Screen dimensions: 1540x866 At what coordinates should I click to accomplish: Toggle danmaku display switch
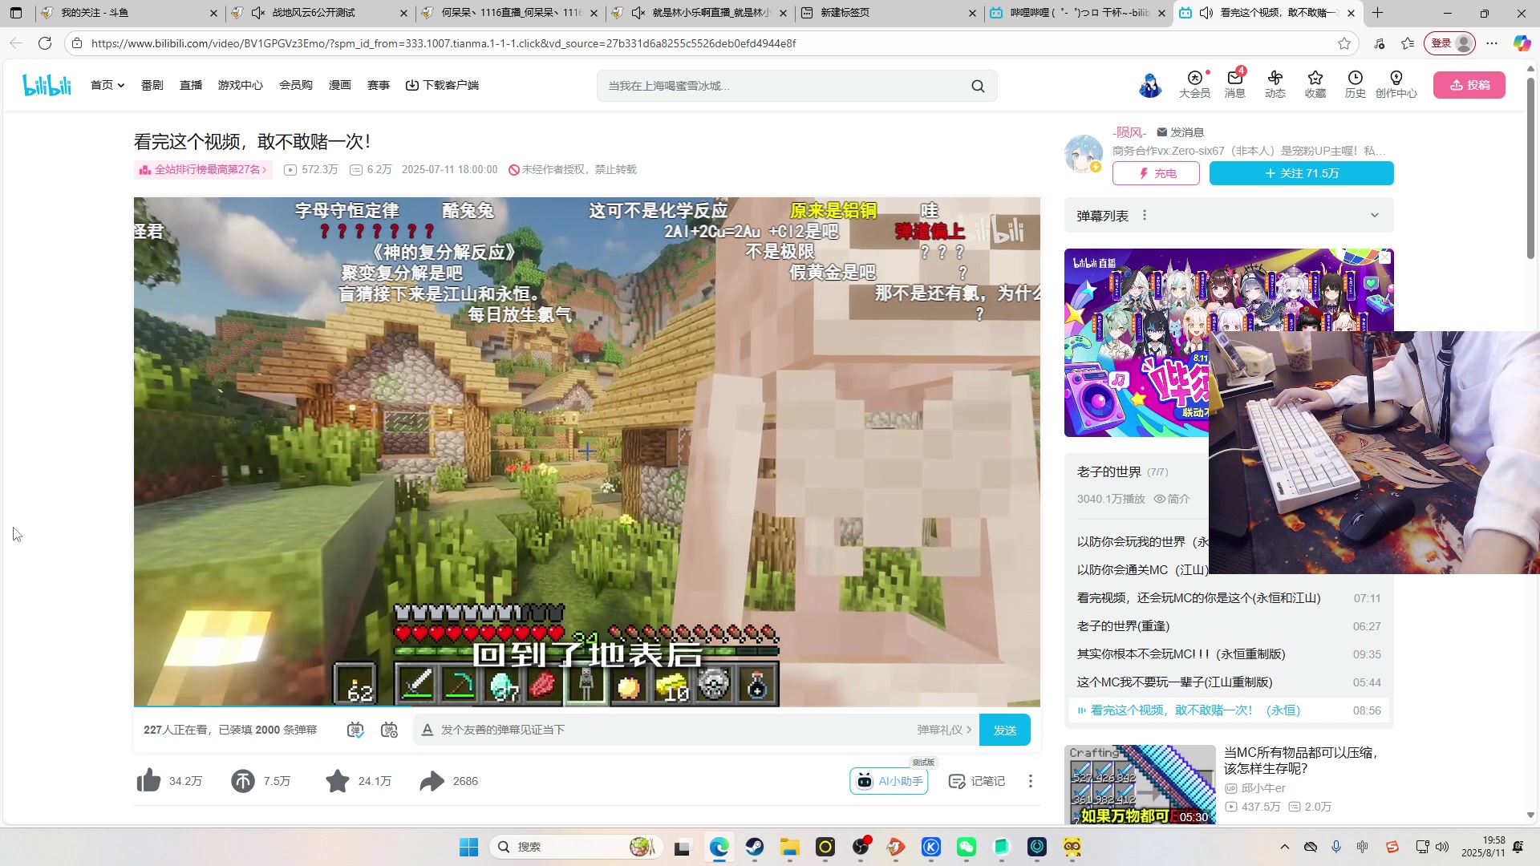(355, 730)
